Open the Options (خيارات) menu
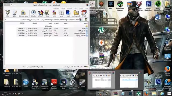 (63, 8)
